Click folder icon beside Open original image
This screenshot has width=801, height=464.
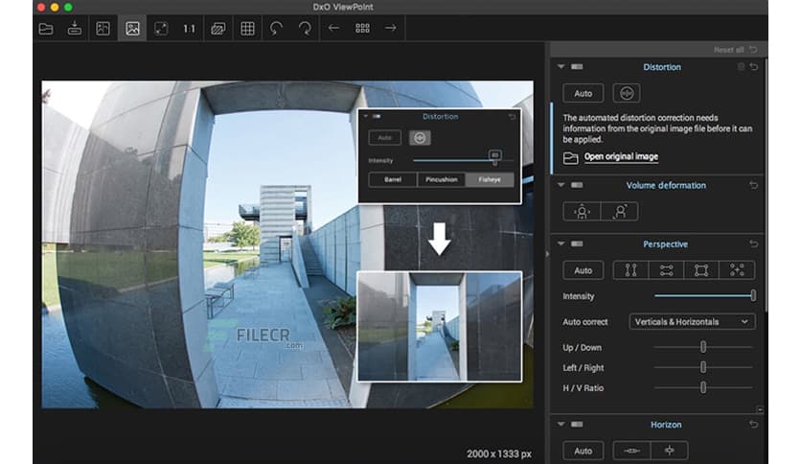tap(571, 157)
